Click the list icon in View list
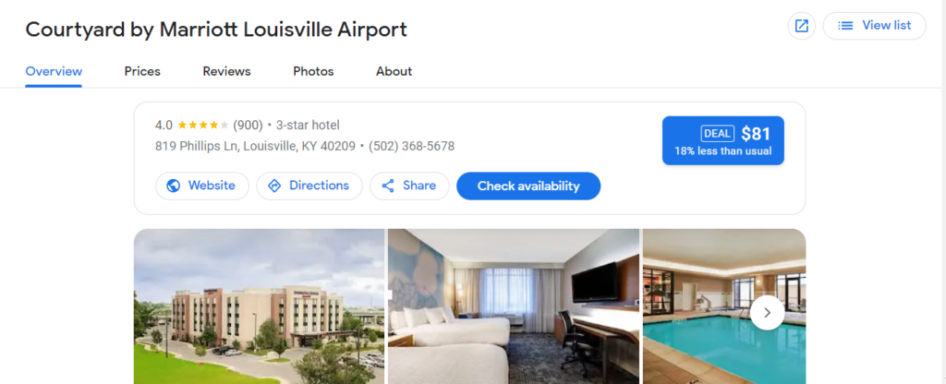Image resolution: width=946 pixels, height=384 pixels. (x=845, y=26)
